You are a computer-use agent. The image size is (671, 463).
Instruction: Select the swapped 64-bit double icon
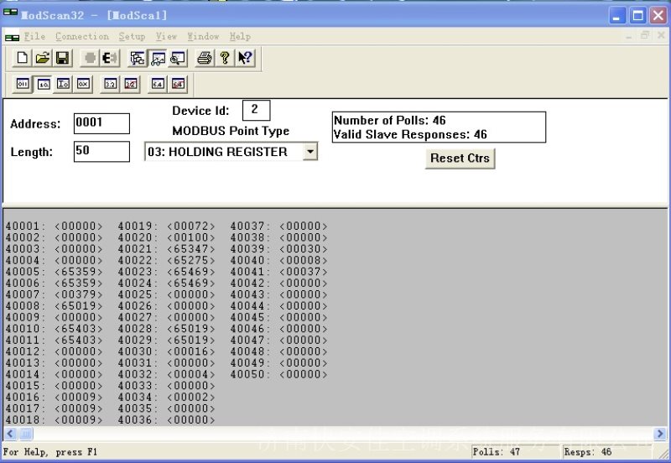click(x=178, y=84)
